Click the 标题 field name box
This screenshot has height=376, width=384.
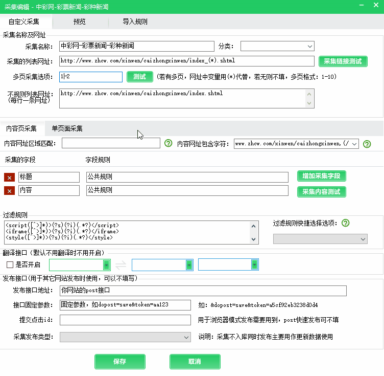point(49,177)
